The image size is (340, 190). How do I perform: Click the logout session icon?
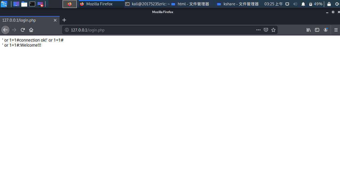click(x=337, y=4)
